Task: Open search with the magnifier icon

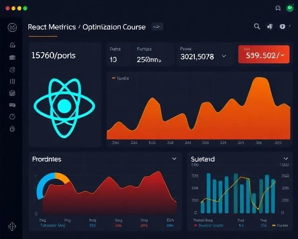Action: coord(257,26)
